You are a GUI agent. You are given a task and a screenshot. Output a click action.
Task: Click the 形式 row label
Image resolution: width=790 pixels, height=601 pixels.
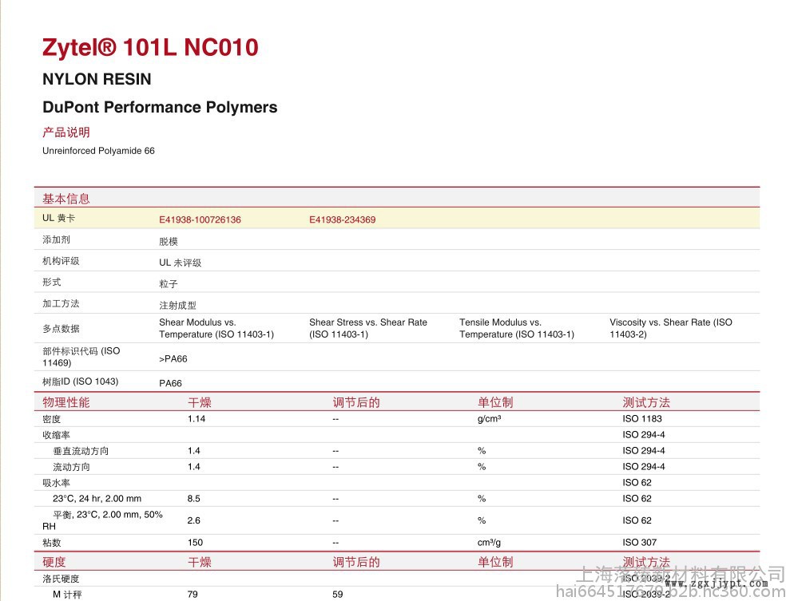coord(52,282)
